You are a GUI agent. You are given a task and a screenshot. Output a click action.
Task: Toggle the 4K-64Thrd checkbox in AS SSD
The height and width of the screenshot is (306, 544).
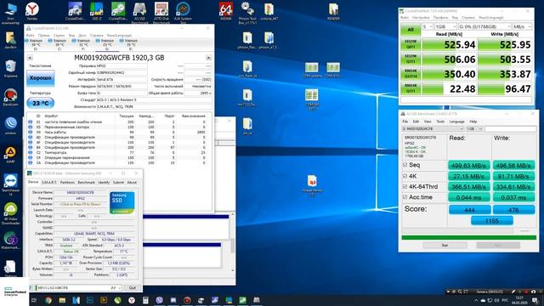[x=405, y=187]
